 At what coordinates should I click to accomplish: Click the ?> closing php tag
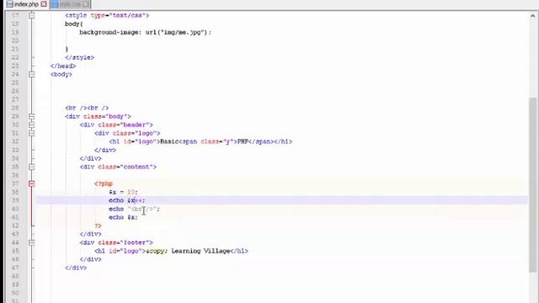[98, 226]
